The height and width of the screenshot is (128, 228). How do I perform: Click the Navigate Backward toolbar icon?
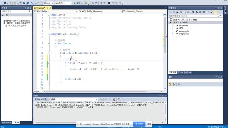tap(5, 3)
